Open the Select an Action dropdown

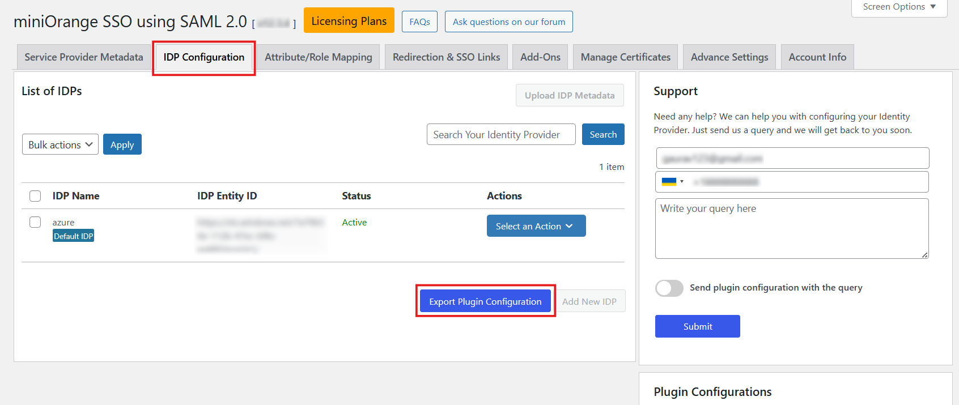tap(536, 226)
